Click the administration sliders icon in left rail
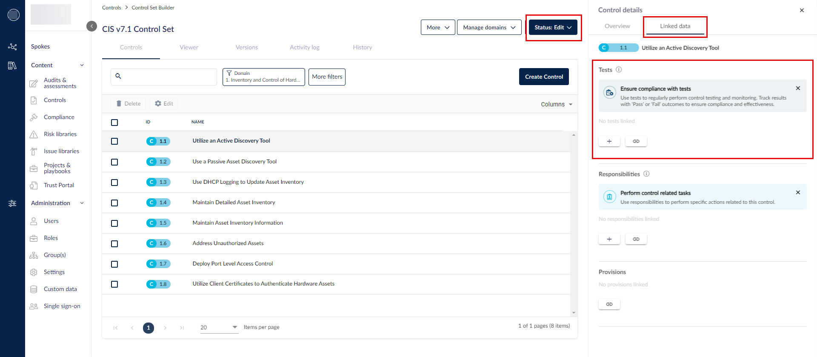Viewport: 817px width, 357px height. 12,203
